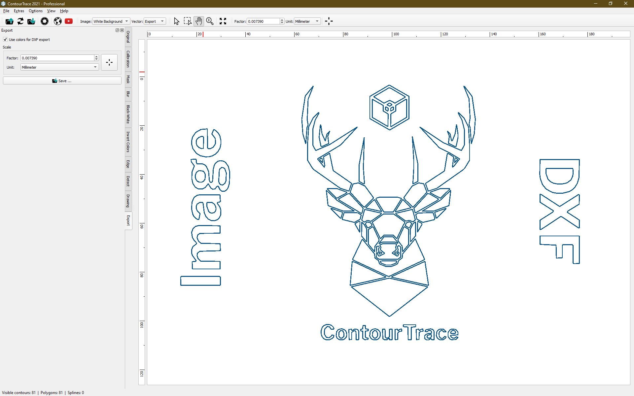This screenshot has height=396, width=634.
Task: Open the YouTube icon link
Action: [x=68, y=21]
